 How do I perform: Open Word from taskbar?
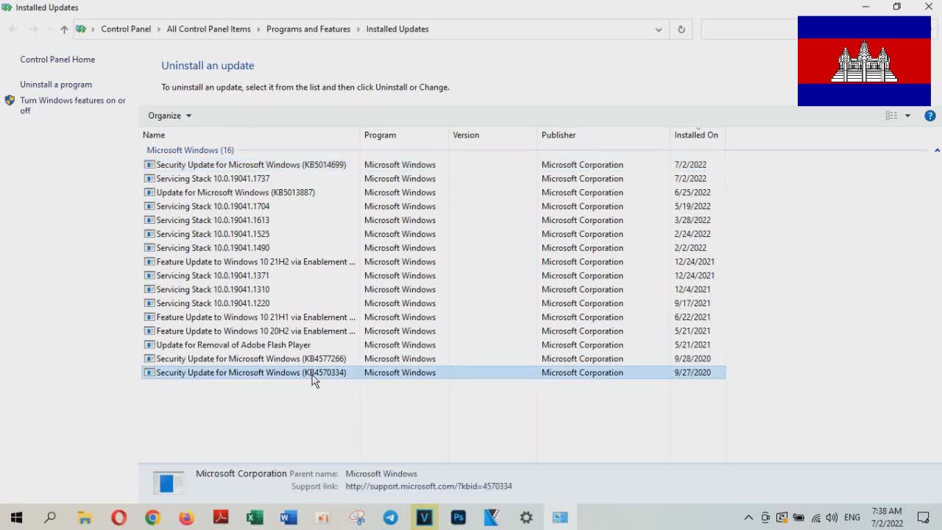pyautogui.click(x=288, y=517)
